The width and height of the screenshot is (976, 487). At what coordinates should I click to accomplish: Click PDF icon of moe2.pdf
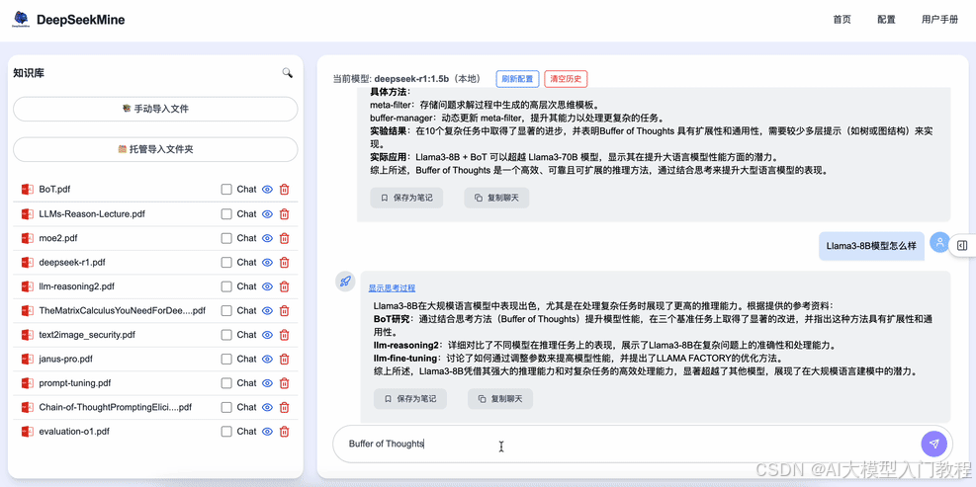click(27, 238)
